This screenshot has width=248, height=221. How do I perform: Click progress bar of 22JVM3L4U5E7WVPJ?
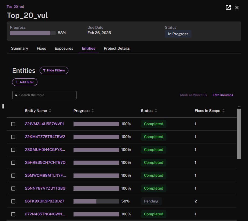96,124
